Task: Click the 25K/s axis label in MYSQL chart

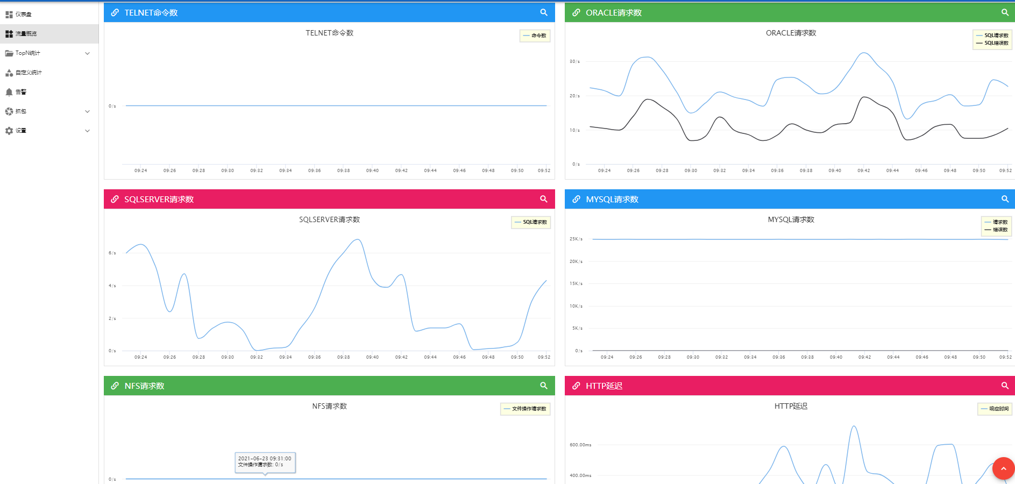Action: point(576,239)
